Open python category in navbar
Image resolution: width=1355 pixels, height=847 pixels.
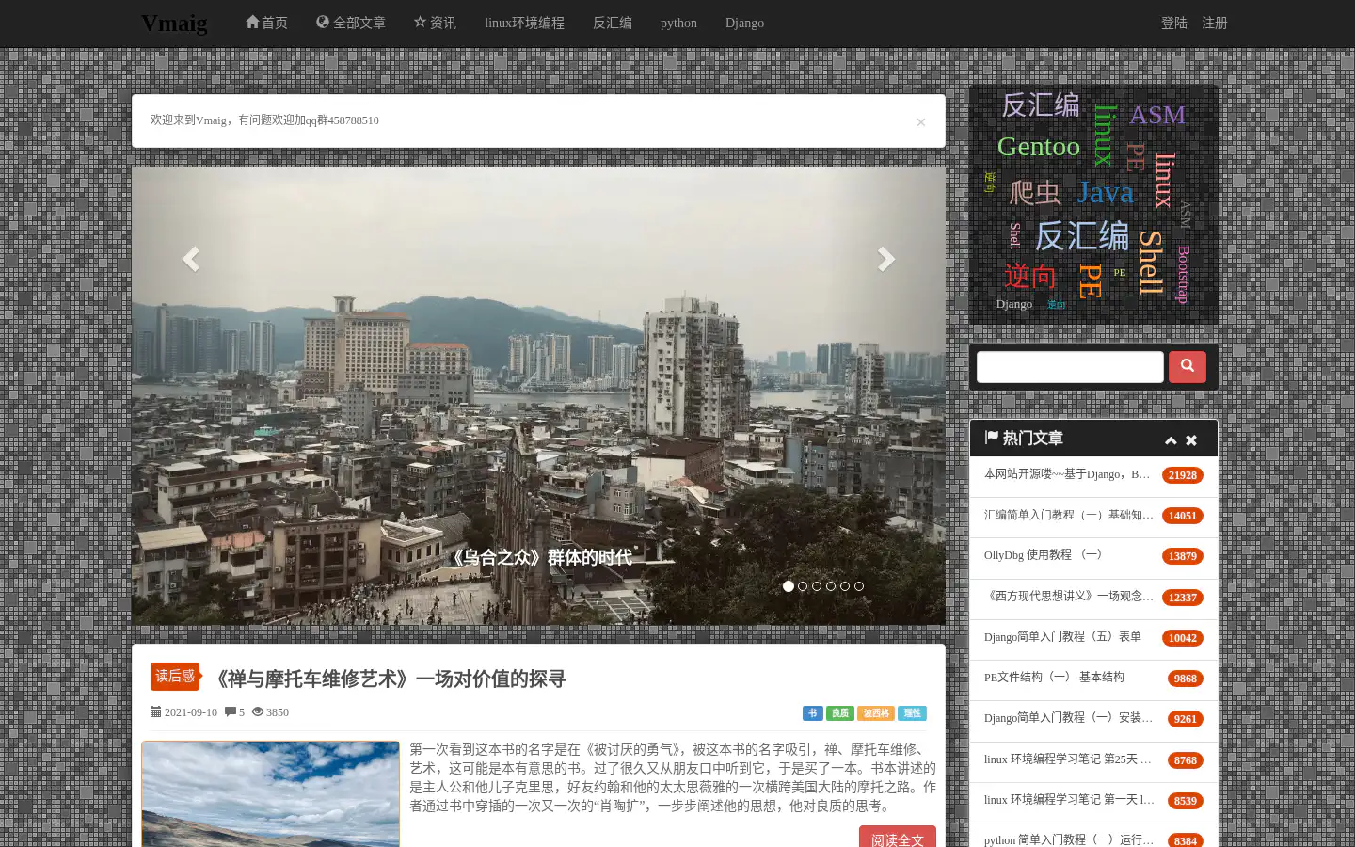click(x=678, y=23)
